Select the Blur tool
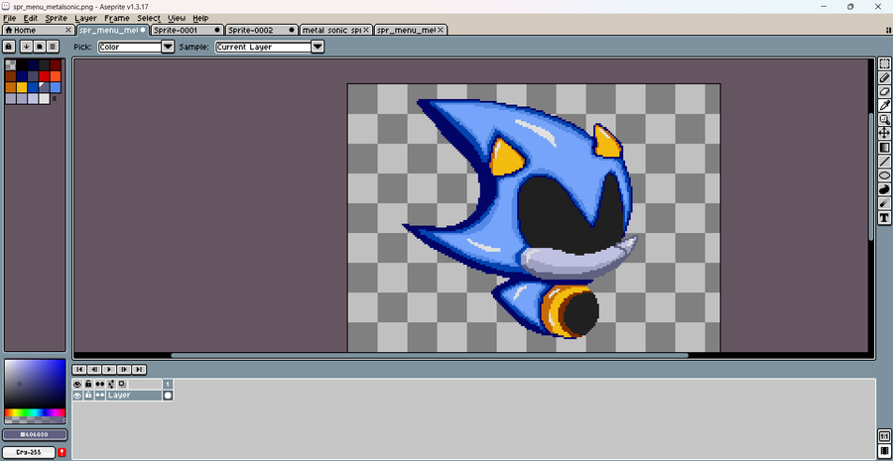The image size is (893, 461). tap(884, 203)
